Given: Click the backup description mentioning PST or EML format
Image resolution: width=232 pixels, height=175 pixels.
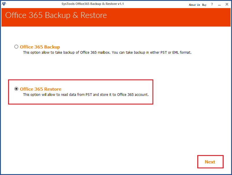Looking at the screenshot, I should coord(107,53).
